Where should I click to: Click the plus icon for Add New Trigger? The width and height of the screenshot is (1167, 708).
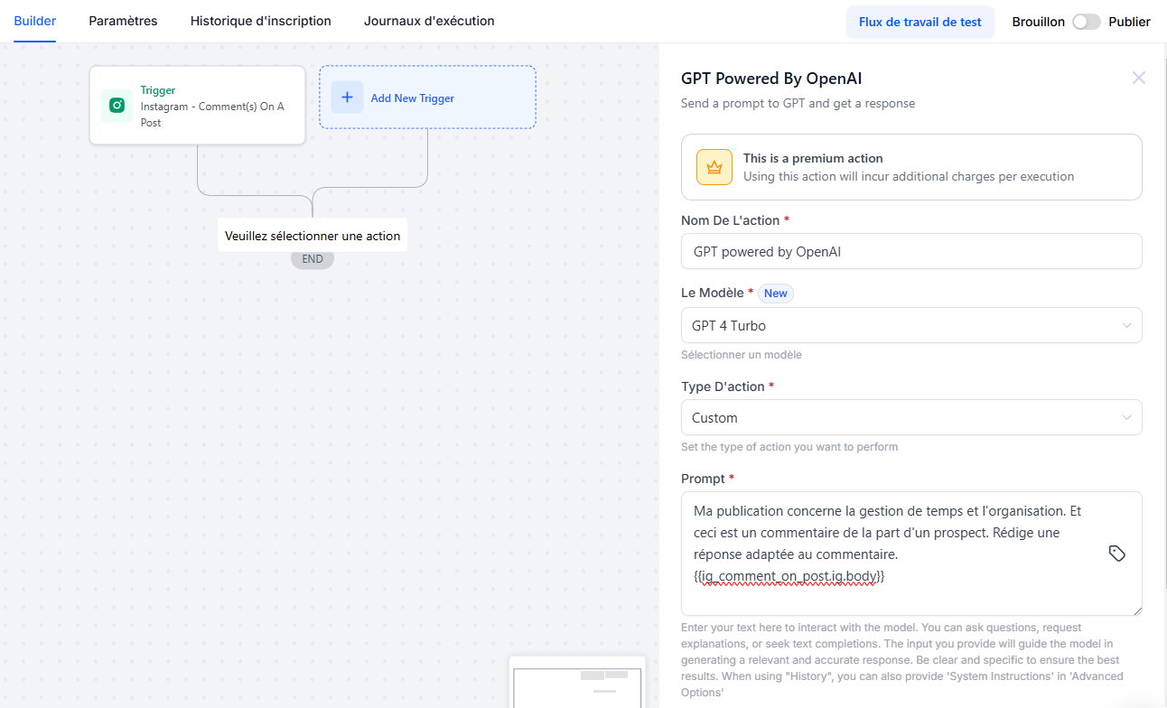347,98
